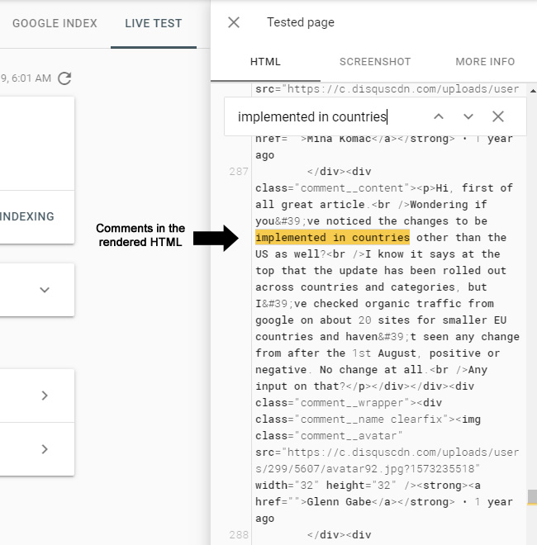Screen dimensions: 537x545
Task: Switch to the GOOGLE INDEX tab
Action: [x=55, y=23]
